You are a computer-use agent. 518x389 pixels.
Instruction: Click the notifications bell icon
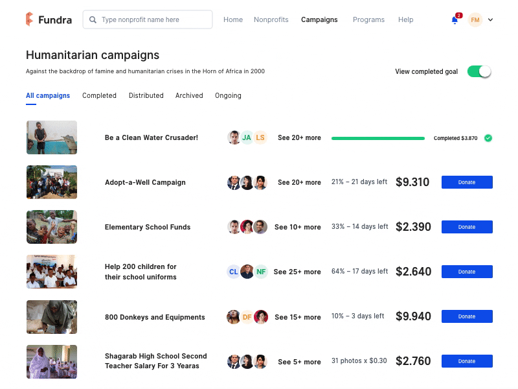point(453,20)
